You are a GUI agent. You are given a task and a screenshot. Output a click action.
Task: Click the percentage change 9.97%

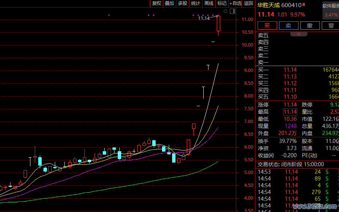pyautogui.click(x=297, y=15)
